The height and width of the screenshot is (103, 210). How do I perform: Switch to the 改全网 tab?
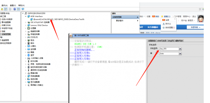point(171,41)
